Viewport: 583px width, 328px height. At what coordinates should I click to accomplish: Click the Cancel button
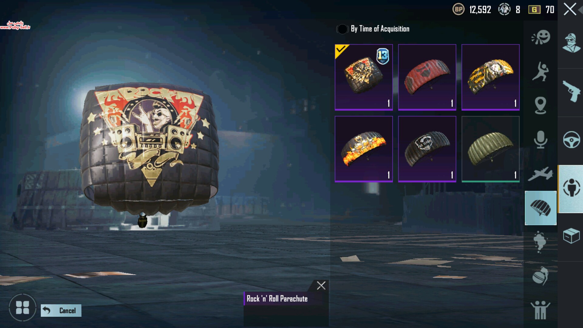(x=61, y=310)
